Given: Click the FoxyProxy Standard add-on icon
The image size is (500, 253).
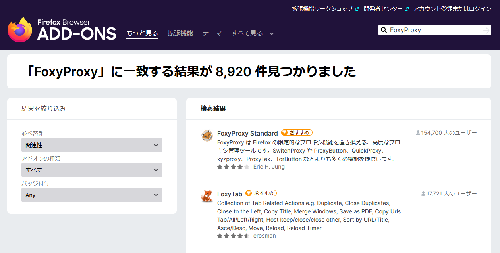Looking at the screenshot, I should point(207,135).
